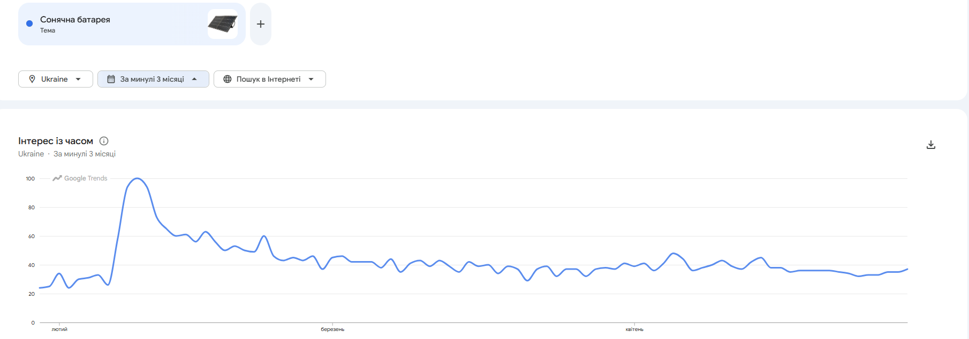Click the solar panel thumbnail image

point(223,24)
